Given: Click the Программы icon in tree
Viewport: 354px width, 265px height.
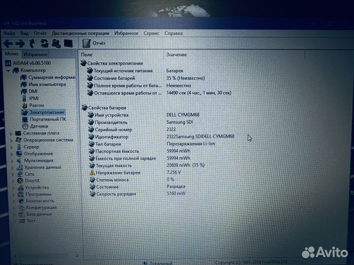Looking at the screenshot, I should click(21, 194).
